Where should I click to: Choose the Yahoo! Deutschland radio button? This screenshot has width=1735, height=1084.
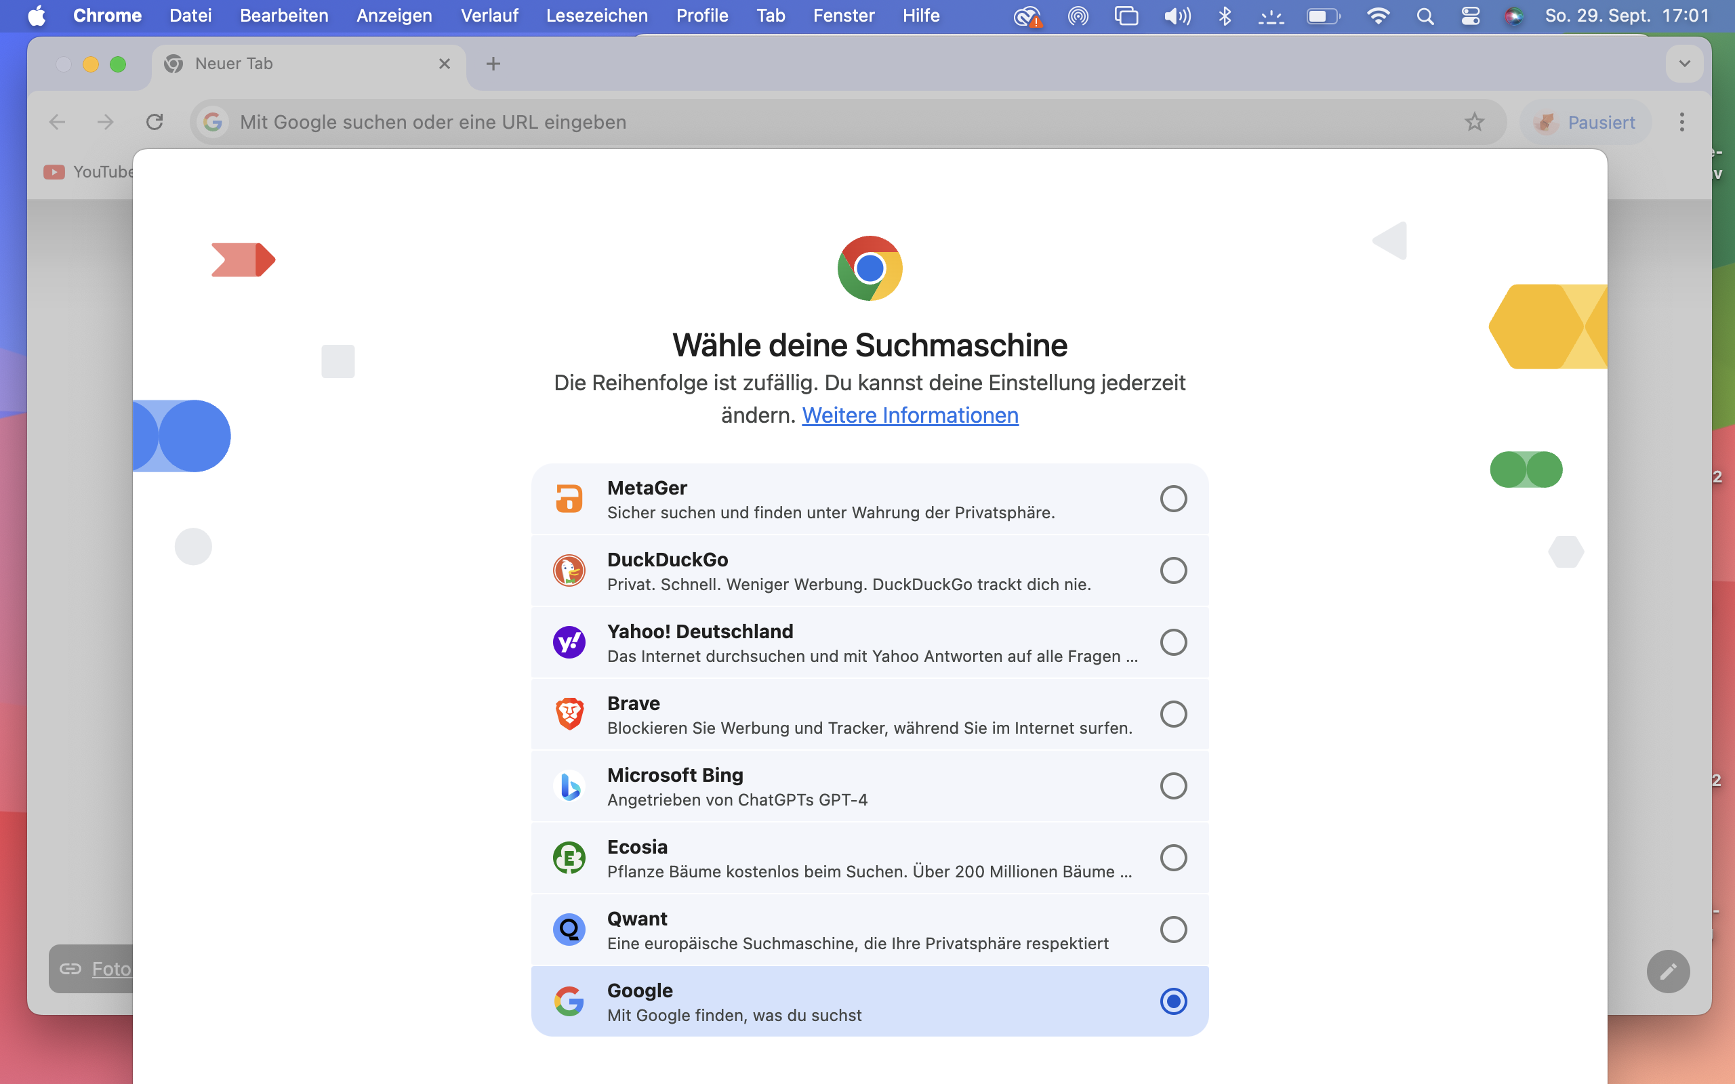(1173, 642)
